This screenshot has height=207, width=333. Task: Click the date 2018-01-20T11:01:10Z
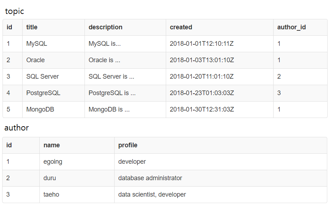tap(202, 77)
